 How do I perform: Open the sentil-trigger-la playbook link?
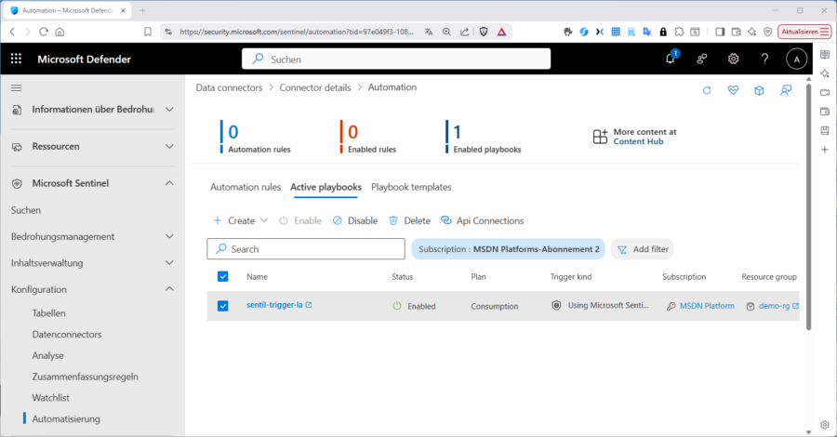(274, 305)
